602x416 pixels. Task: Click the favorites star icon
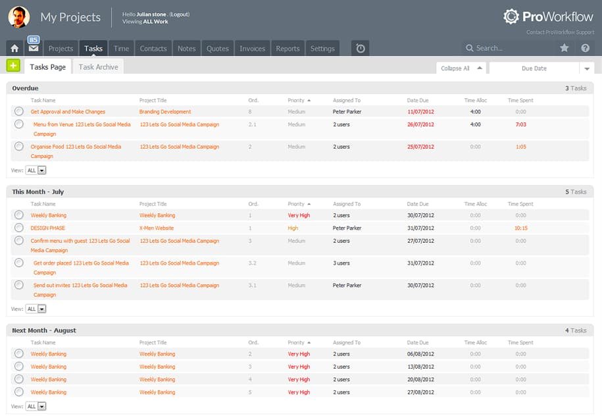pyautogui.click(x=564, y=48)
